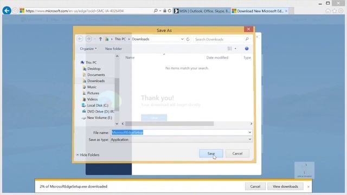347x195 pixels.
Task: Click the View downloads button
Action: 285,186
